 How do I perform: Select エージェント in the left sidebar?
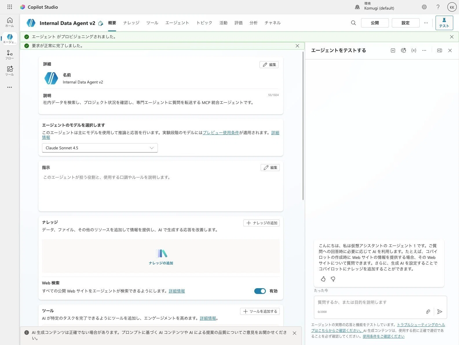[10, 39]
